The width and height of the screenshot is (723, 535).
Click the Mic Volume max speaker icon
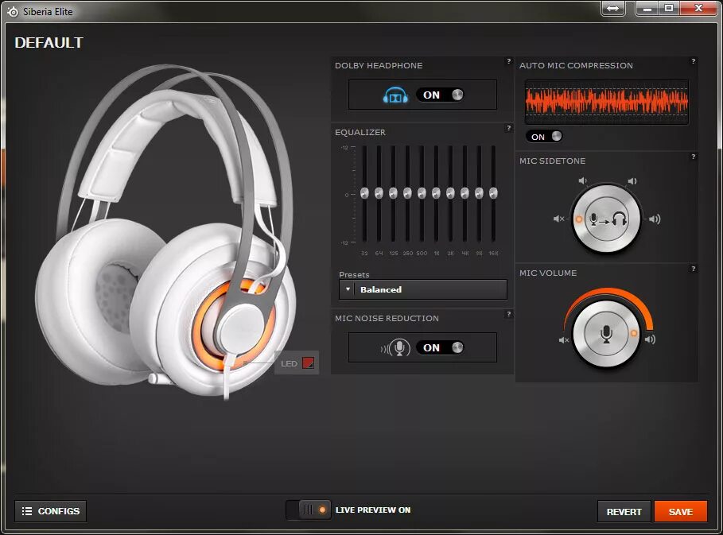coord(650,339)
